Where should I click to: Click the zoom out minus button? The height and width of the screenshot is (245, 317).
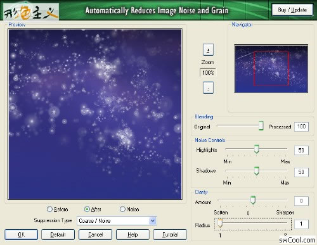click(x=208, y=87)
